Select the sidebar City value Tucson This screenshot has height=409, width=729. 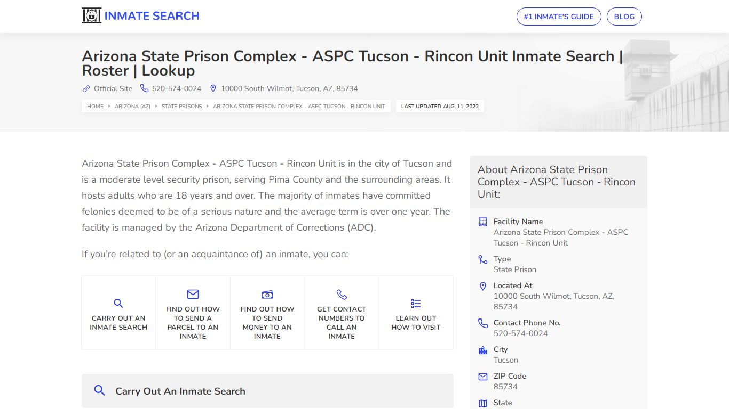pyautogui.click(x=506, y=360)
